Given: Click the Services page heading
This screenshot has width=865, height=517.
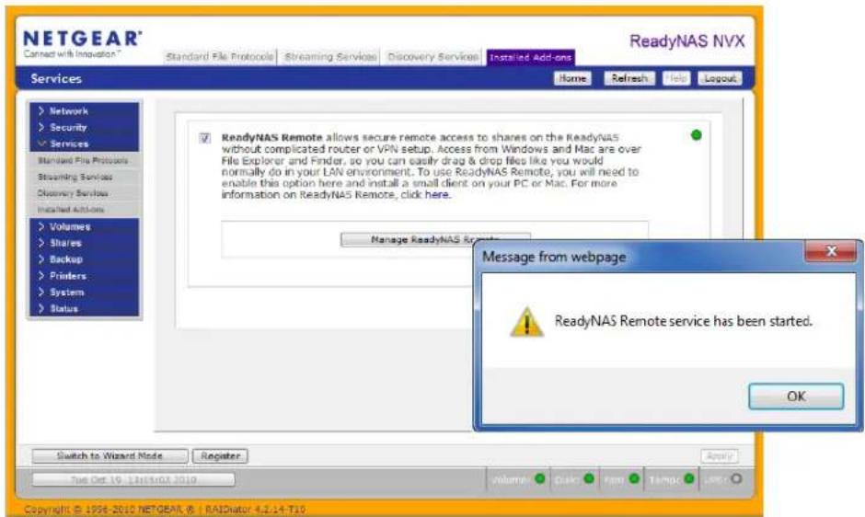Looking at the screenshot, I should (56, 79).
